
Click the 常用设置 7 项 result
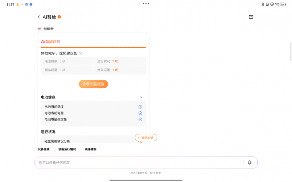click(108, 70)
